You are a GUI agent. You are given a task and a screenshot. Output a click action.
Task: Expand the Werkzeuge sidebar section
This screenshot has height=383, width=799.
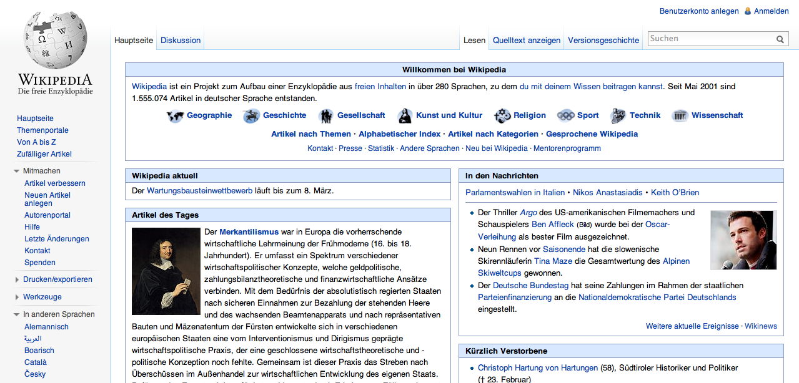(x=17, y=298)
